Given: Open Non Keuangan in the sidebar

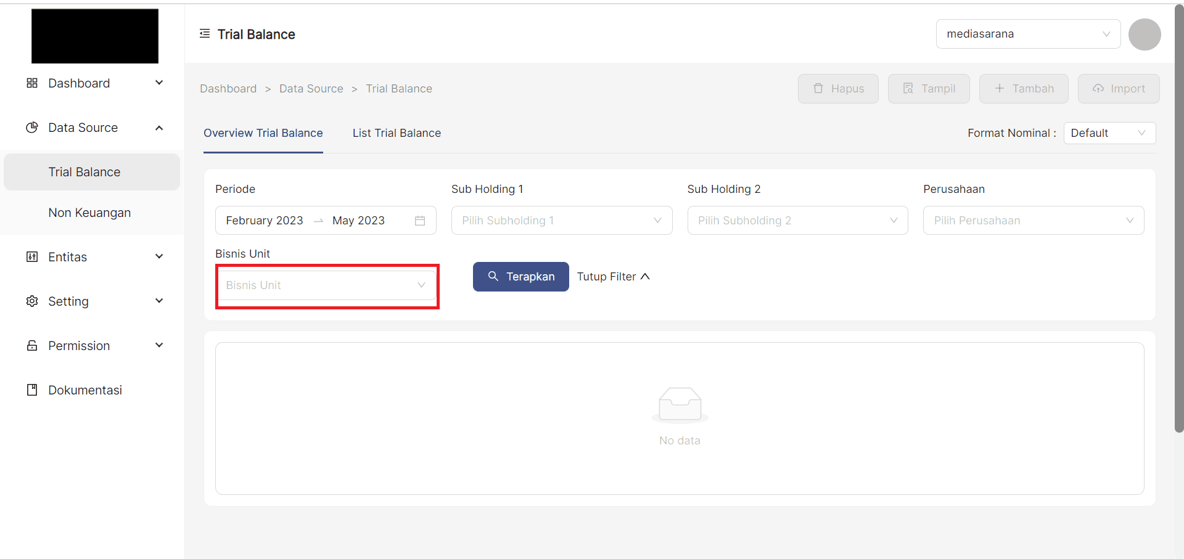Looking at the screenshot, I should (x=89, y=213).
